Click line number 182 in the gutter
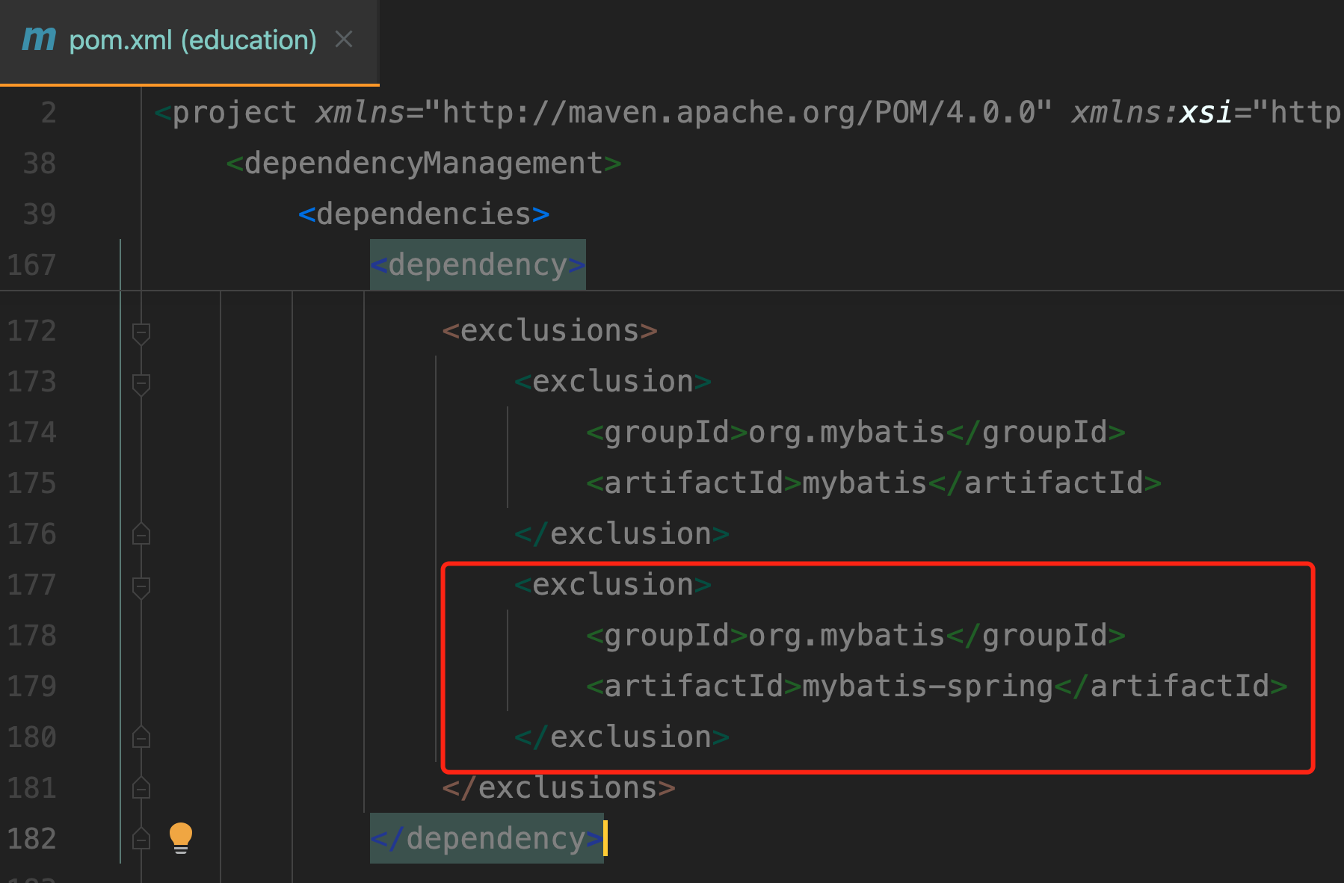1344x883 pixels. pos(31,839)
